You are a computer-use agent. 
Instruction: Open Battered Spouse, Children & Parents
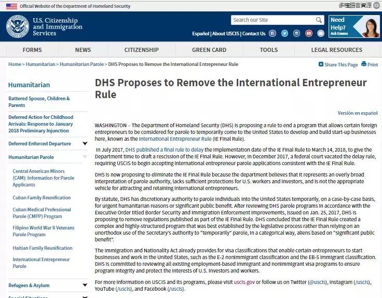(39, 102)
